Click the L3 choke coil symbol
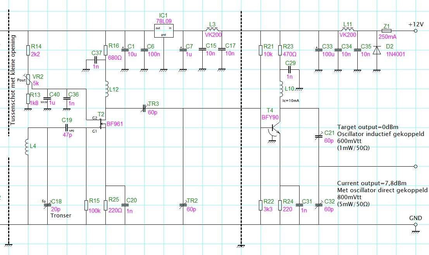429x255 pixels. click(x=212, y=29)
